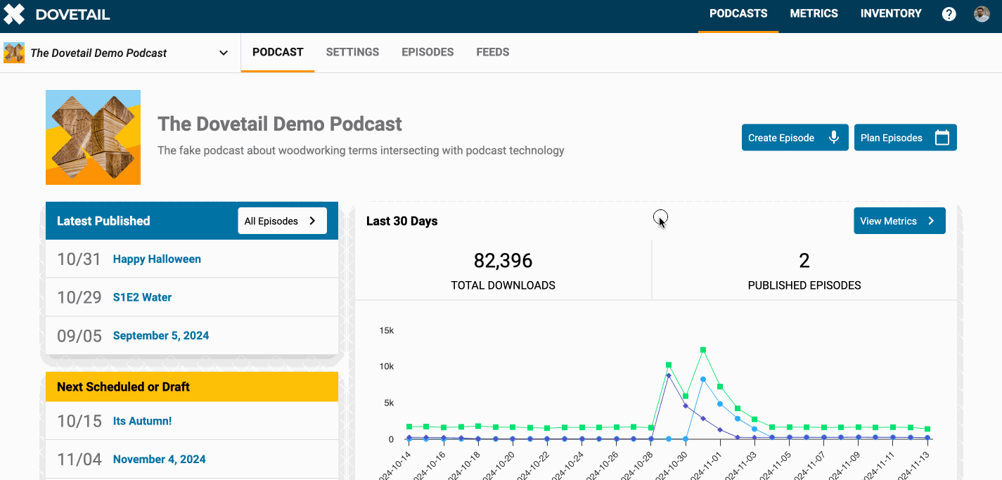1002x480 pixels.
Task: Open the Metrics top navigation item
Action: (x=814, y=13)
